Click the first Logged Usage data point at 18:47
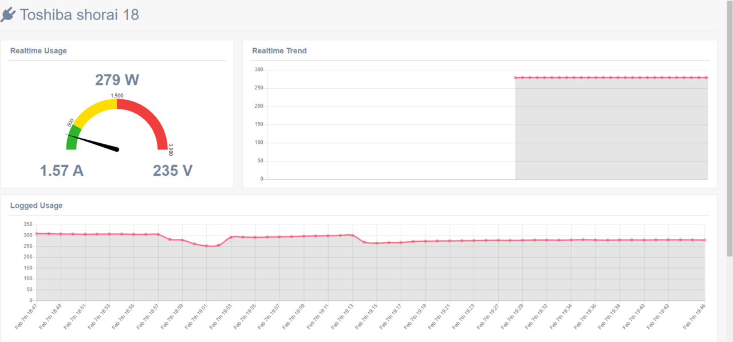The height and width of the screenshot is (342, 733). coord(36,233)
